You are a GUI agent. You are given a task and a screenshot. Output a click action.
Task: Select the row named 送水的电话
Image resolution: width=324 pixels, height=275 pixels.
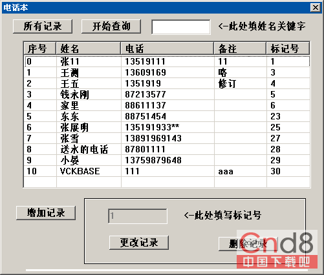point(167,149)
